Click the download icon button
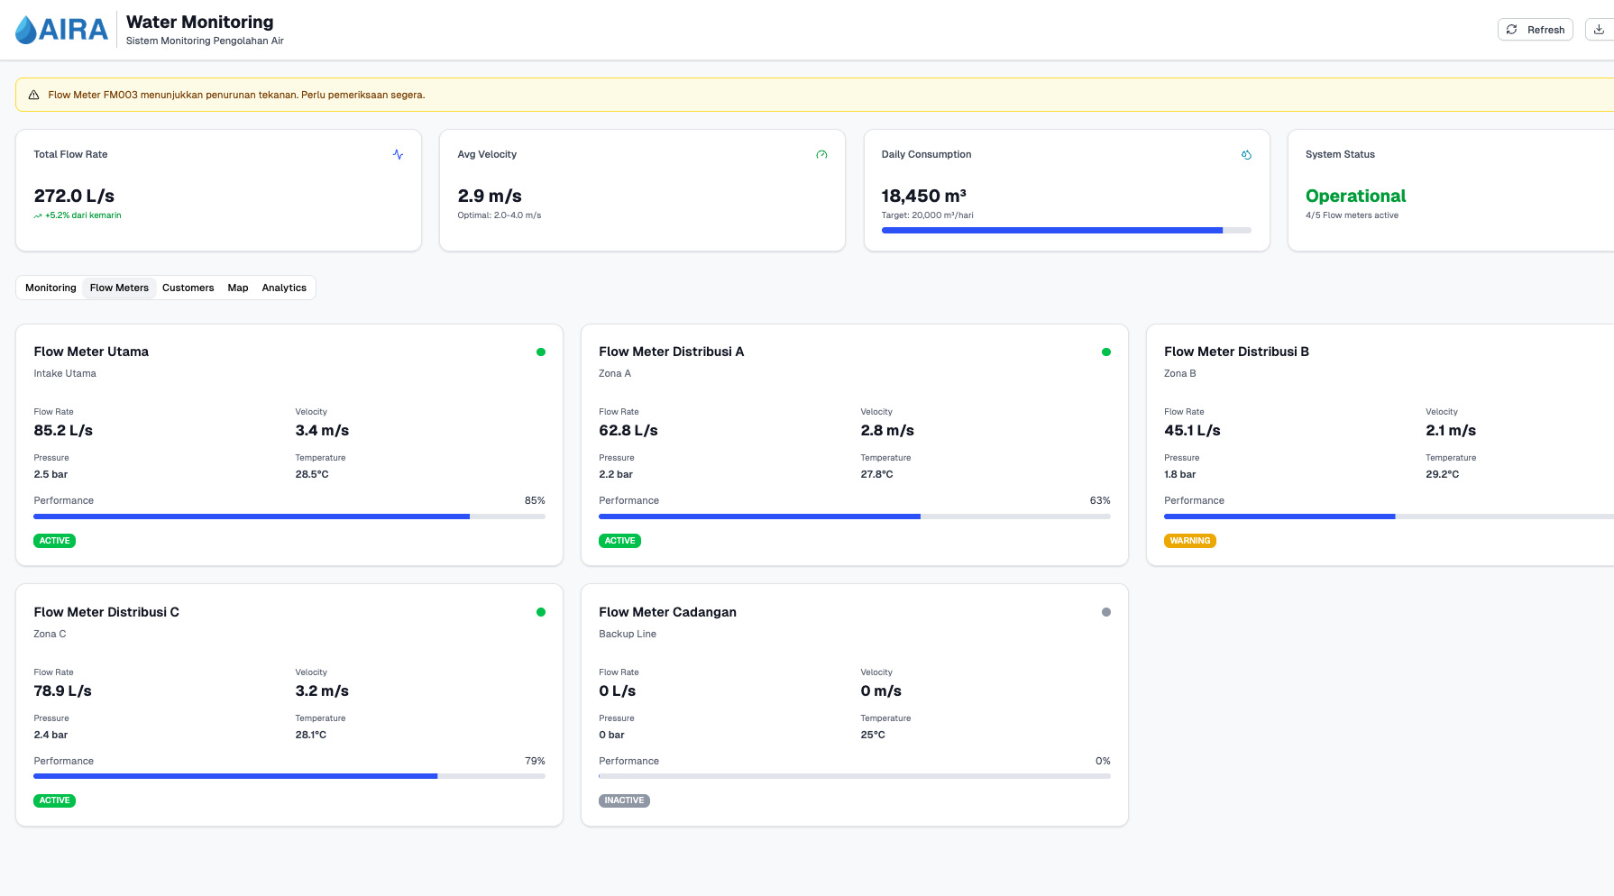Screen dimensions: 1614x896 click(x=1599, y=30)
